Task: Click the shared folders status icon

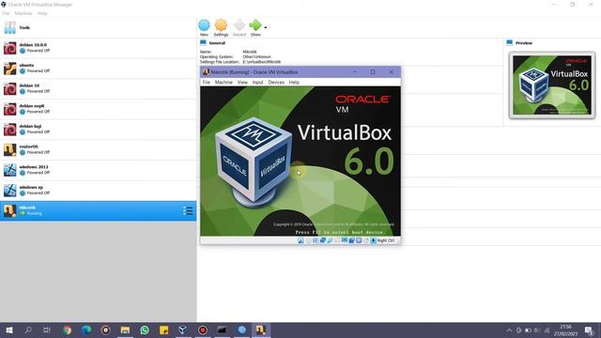Action: 337,240
